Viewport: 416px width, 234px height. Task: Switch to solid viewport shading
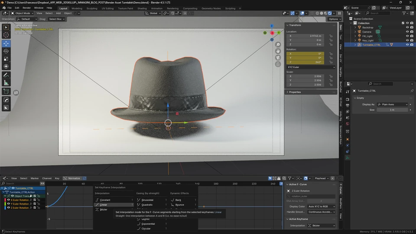[x=322, y=13]
